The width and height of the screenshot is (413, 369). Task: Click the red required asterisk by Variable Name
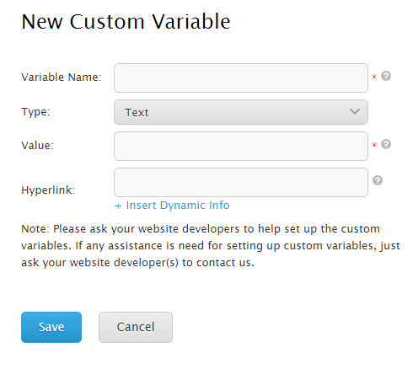[374, 77]
